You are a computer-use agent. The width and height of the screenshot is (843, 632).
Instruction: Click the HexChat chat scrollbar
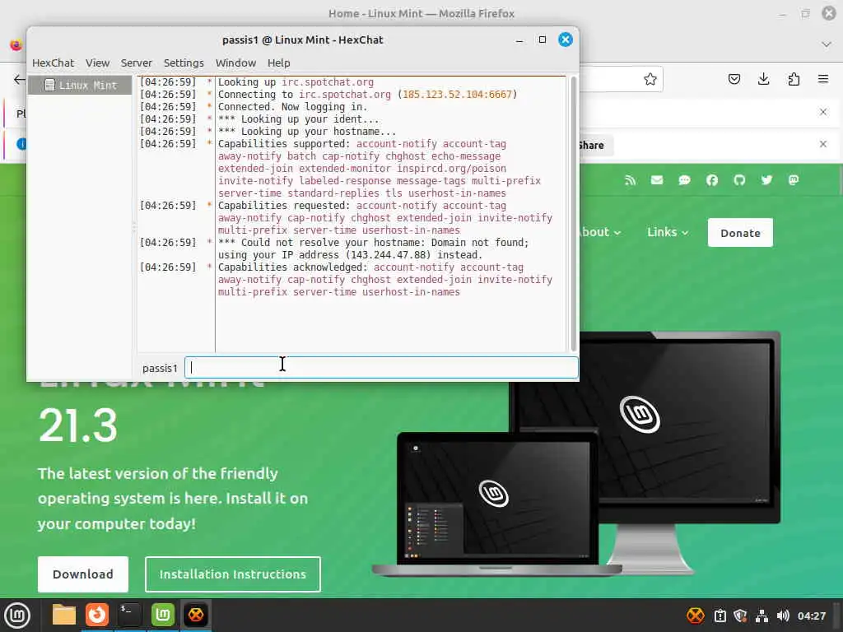573,214
